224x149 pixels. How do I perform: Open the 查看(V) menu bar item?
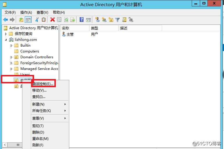coord(42,13)
